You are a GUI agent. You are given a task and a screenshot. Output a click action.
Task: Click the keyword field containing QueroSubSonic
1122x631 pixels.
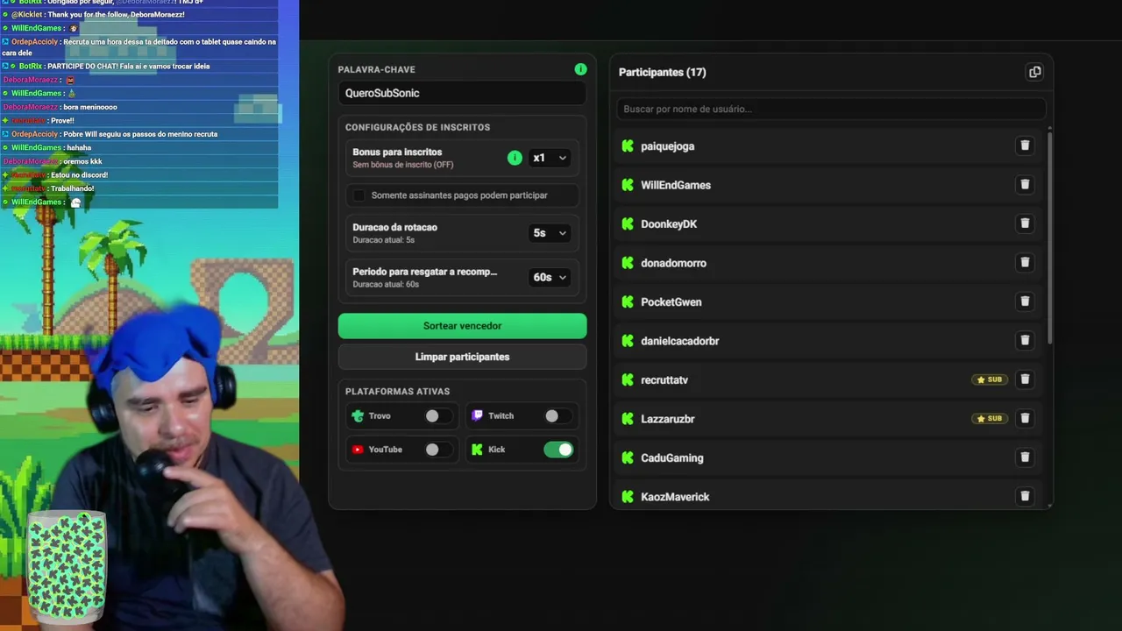click(462, 93)
